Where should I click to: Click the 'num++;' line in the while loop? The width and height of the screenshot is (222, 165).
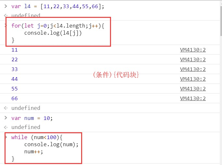click(33, 152)
